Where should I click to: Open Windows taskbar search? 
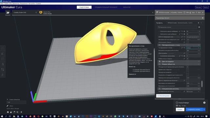tap(6, 116)
